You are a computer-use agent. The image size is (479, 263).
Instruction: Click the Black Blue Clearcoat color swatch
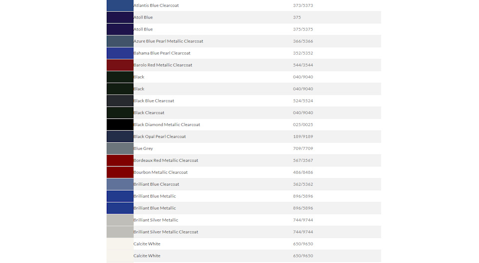point(120,101)
